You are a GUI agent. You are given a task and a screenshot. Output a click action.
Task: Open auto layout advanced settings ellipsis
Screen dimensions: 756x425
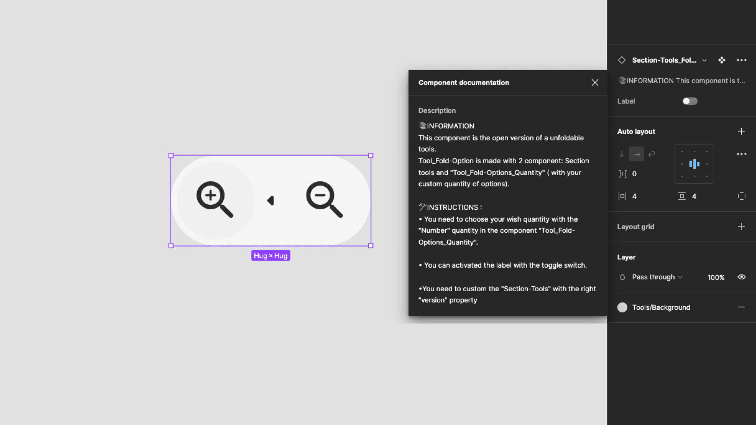pos(741,154)
